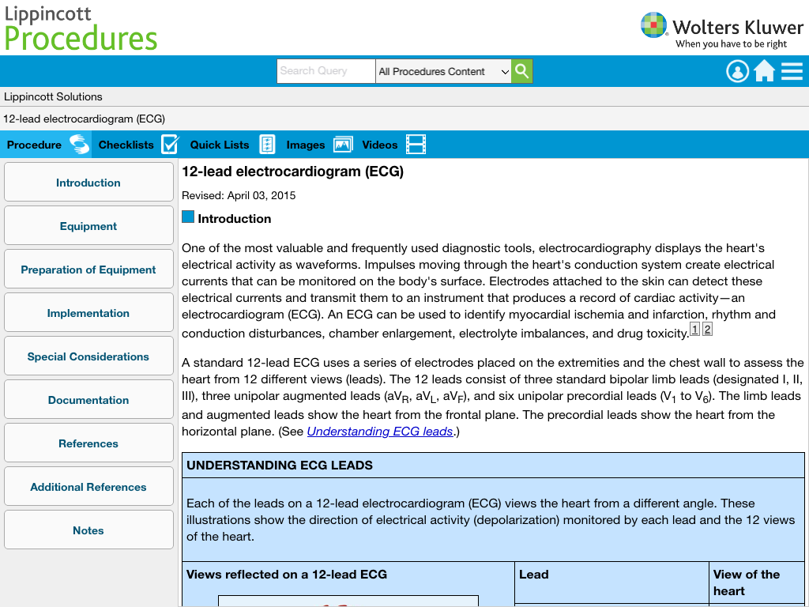
Task: Click the Images picture icon
Action: (343, 145)
